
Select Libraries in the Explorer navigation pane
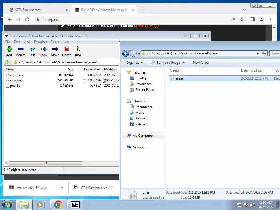[x=139, y=101]
